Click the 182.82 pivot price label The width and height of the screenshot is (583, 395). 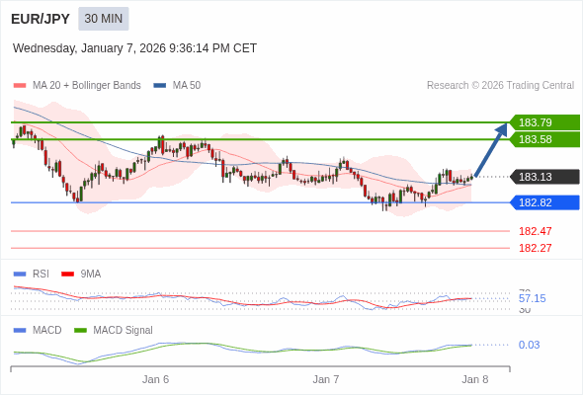545,202
